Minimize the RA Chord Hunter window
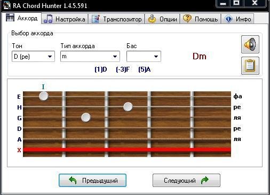The image size is (270, 195). click(223, 3)
